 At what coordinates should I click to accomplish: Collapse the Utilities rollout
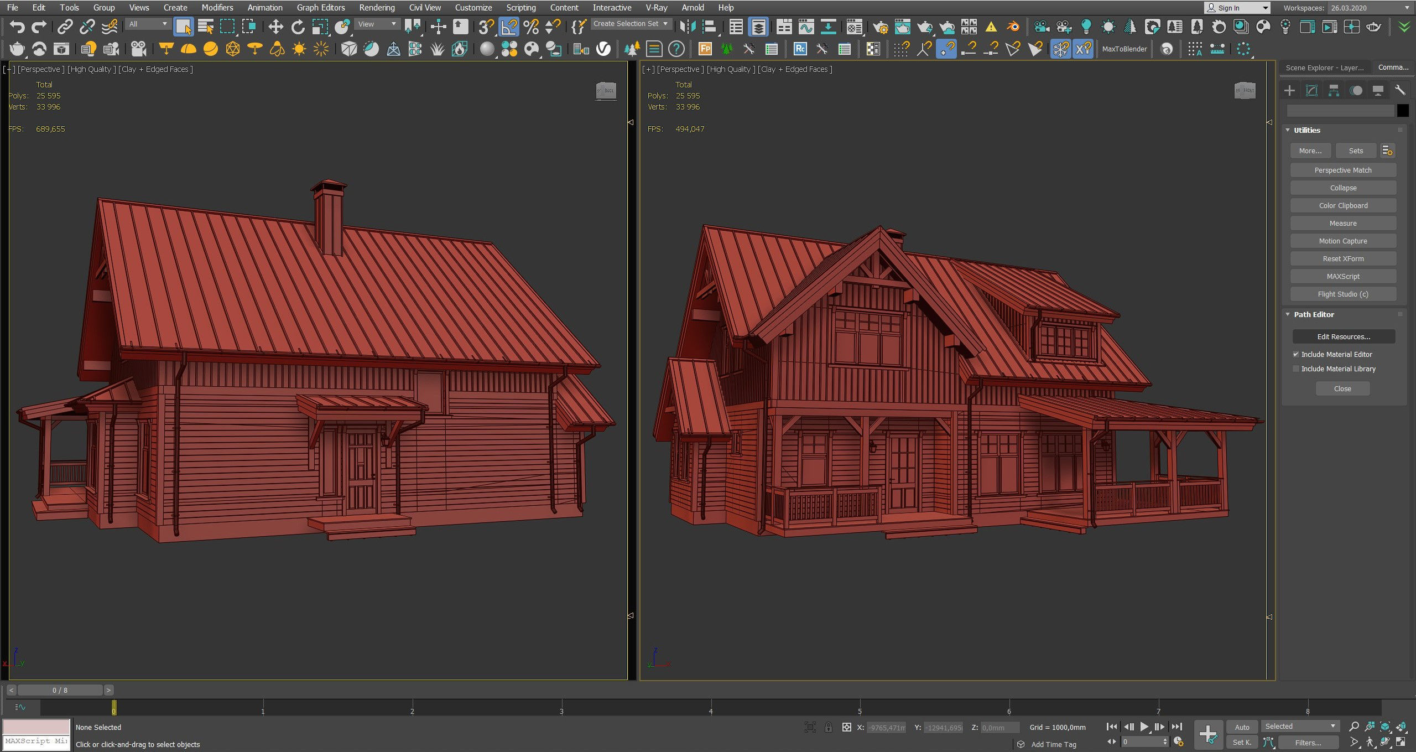click(x=1307, y=130)
